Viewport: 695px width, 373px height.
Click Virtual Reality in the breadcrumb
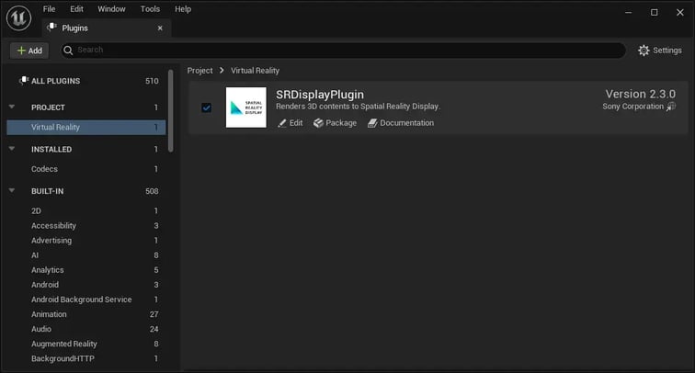click(x=255, y=71)
